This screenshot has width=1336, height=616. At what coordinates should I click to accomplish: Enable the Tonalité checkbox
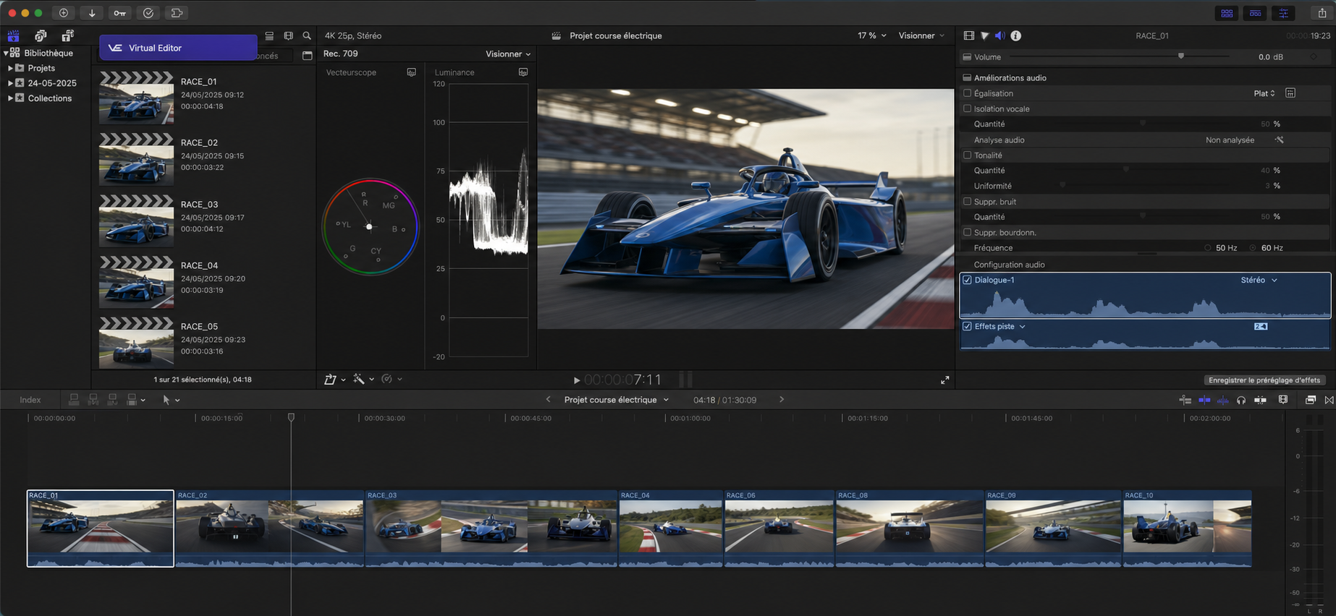pyautogui.click(x=967, y=155)
